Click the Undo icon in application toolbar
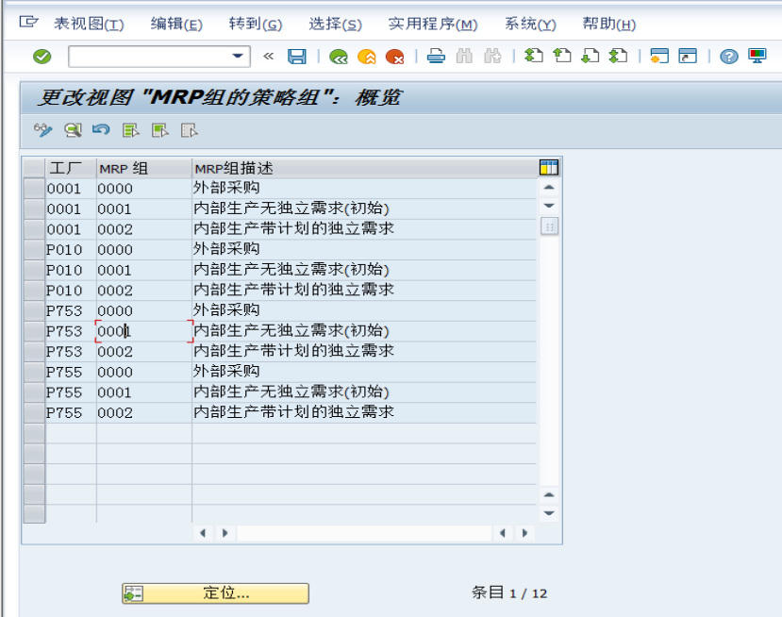The height and width of the screenshot is (617, 782). coord(101,129)
